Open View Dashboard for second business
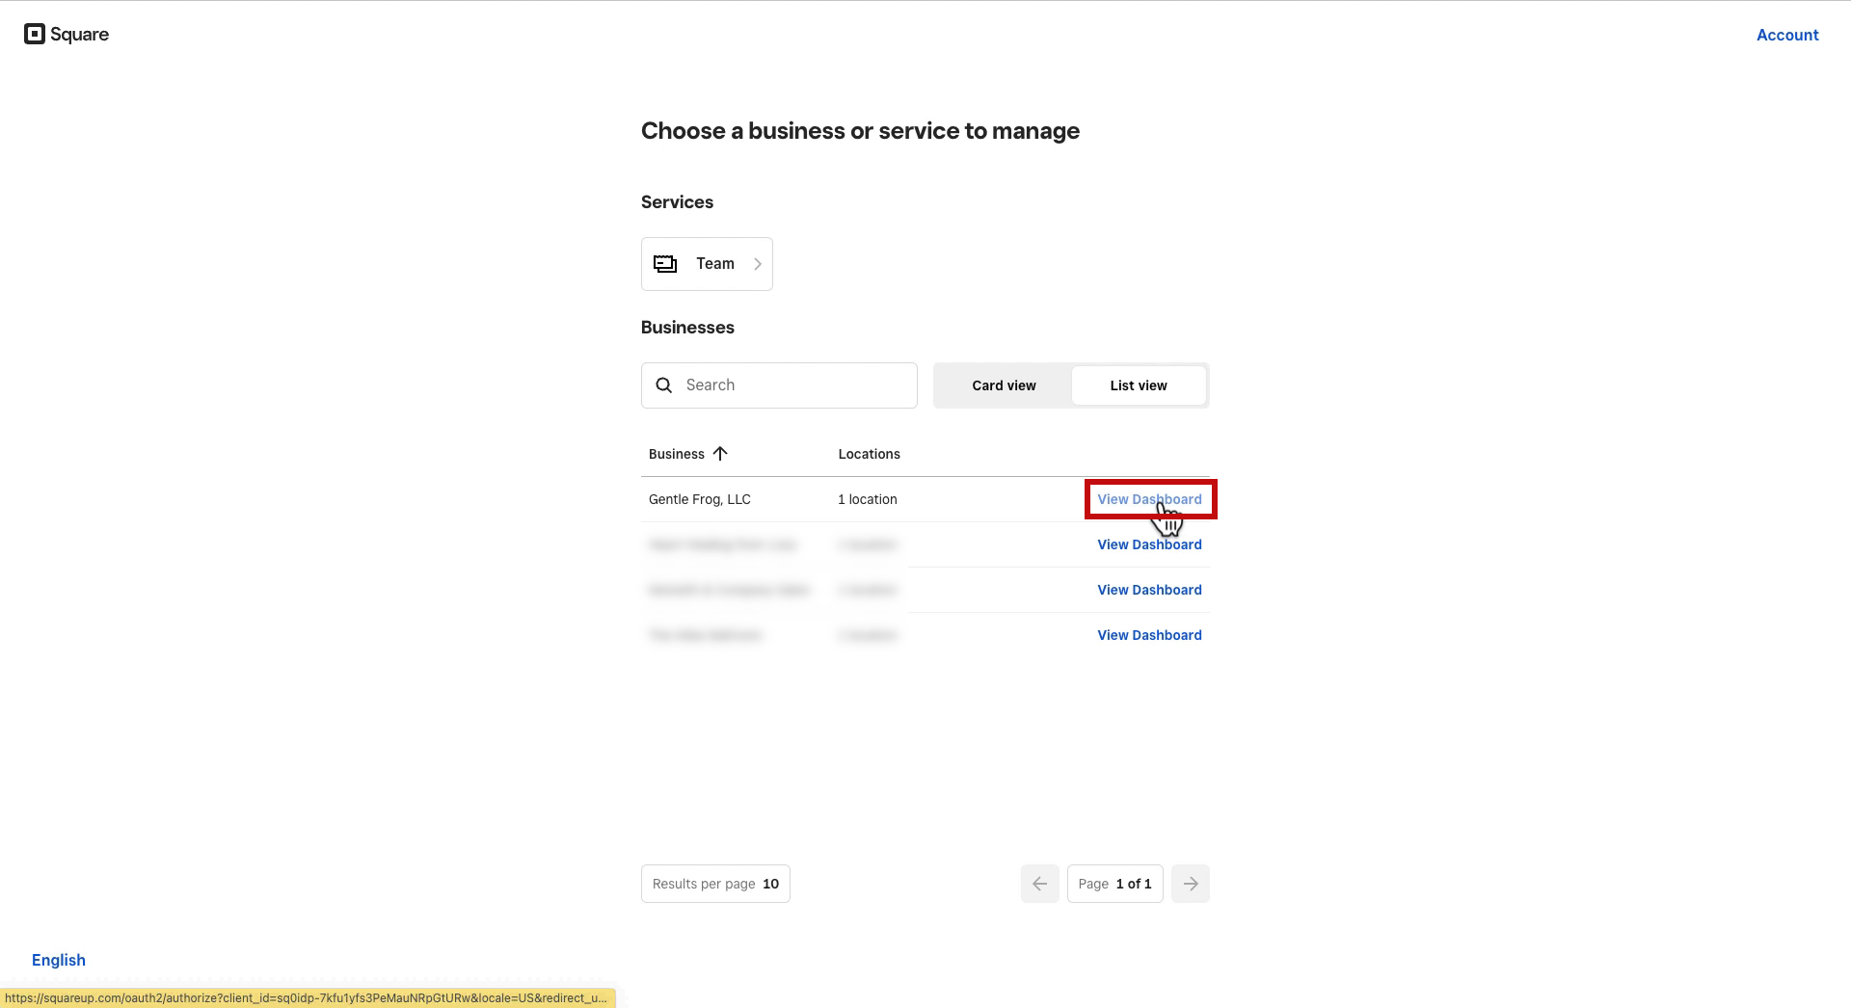 click(1149, 544)
